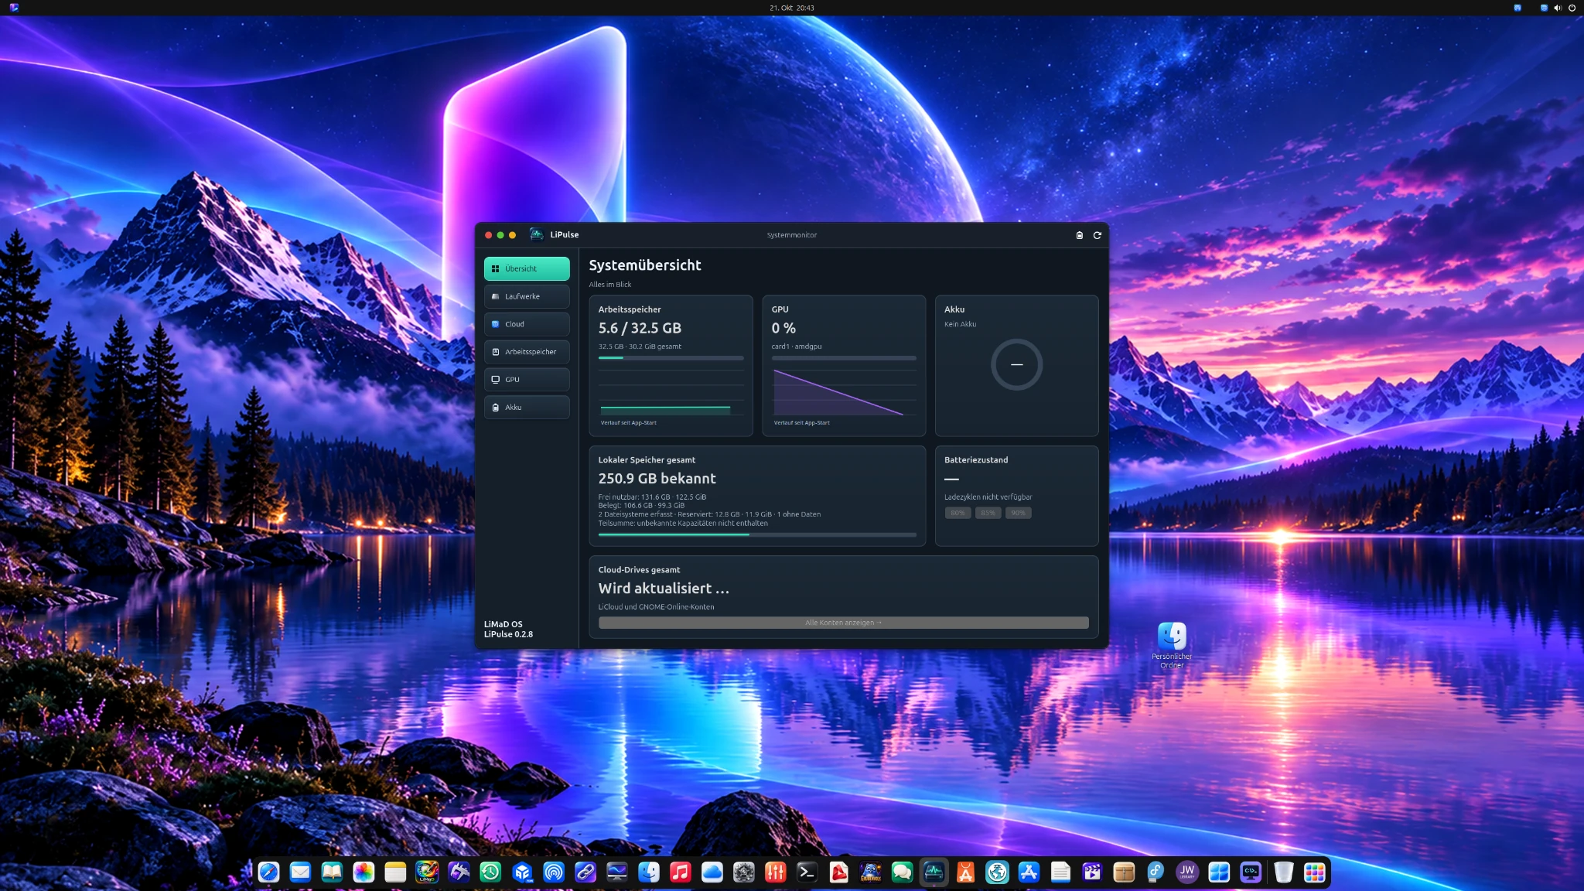Click the Arbeitsspeicher usage progress bar
The height and width of the screenshot is (891, 1584).
tap(671, 358)
